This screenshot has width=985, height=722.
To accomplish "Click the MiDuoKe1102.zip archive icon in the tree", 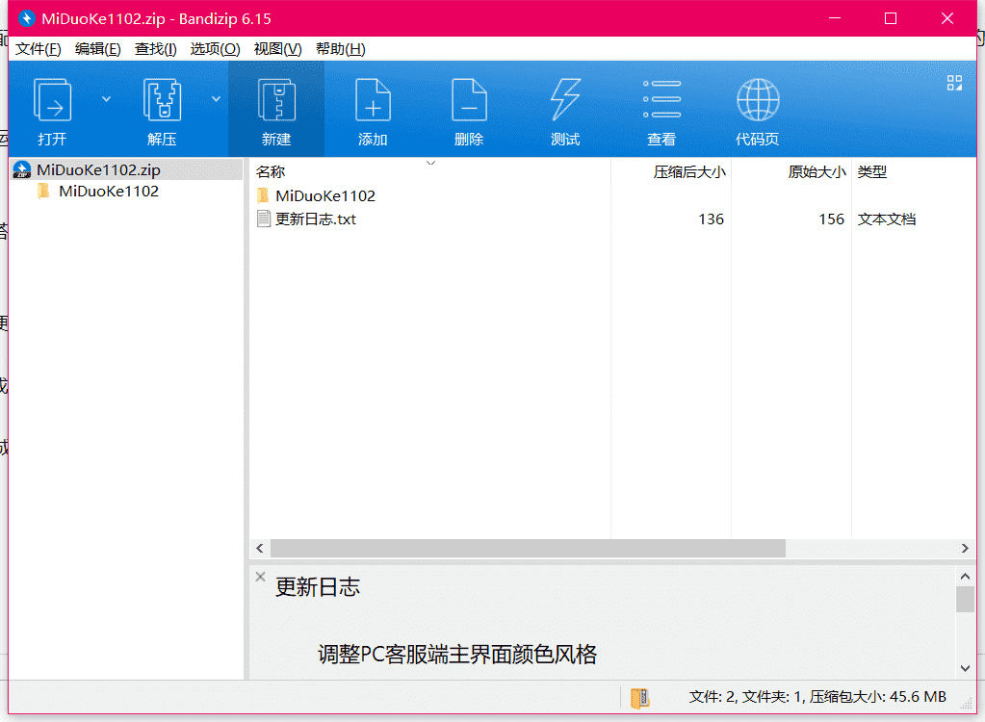I will pos(22,169).
